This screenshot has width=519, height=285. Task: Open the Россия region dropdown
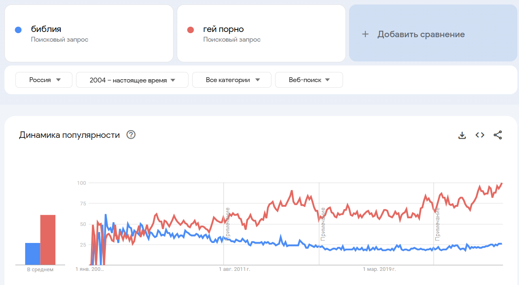tap(44, 80)
